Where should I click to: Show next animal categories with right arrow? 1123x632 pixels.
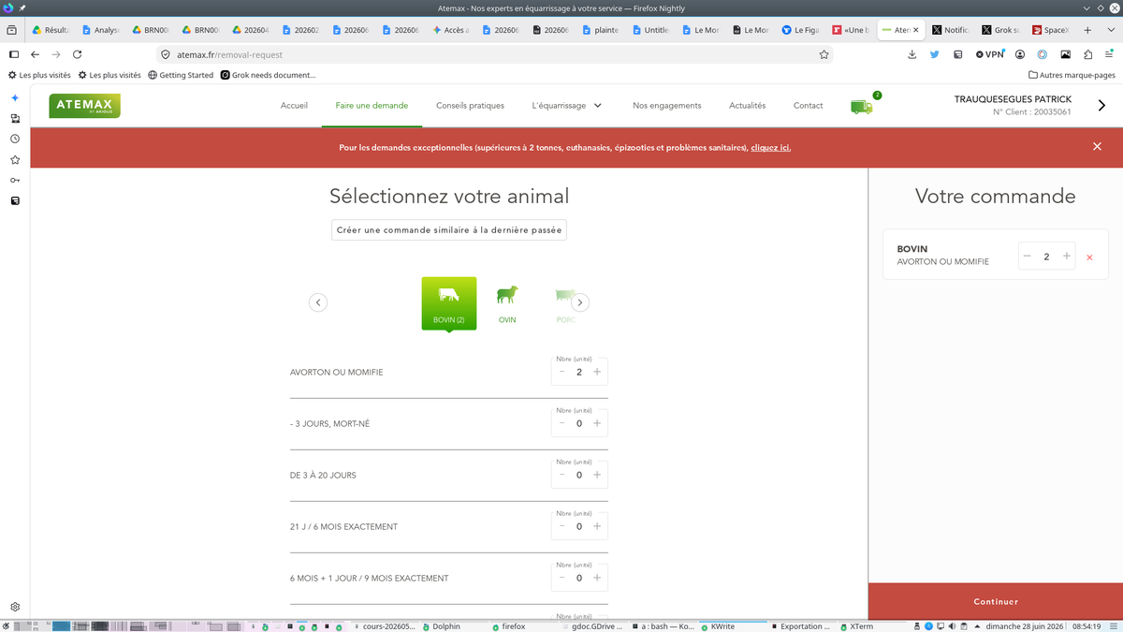[x=580, y=302]
